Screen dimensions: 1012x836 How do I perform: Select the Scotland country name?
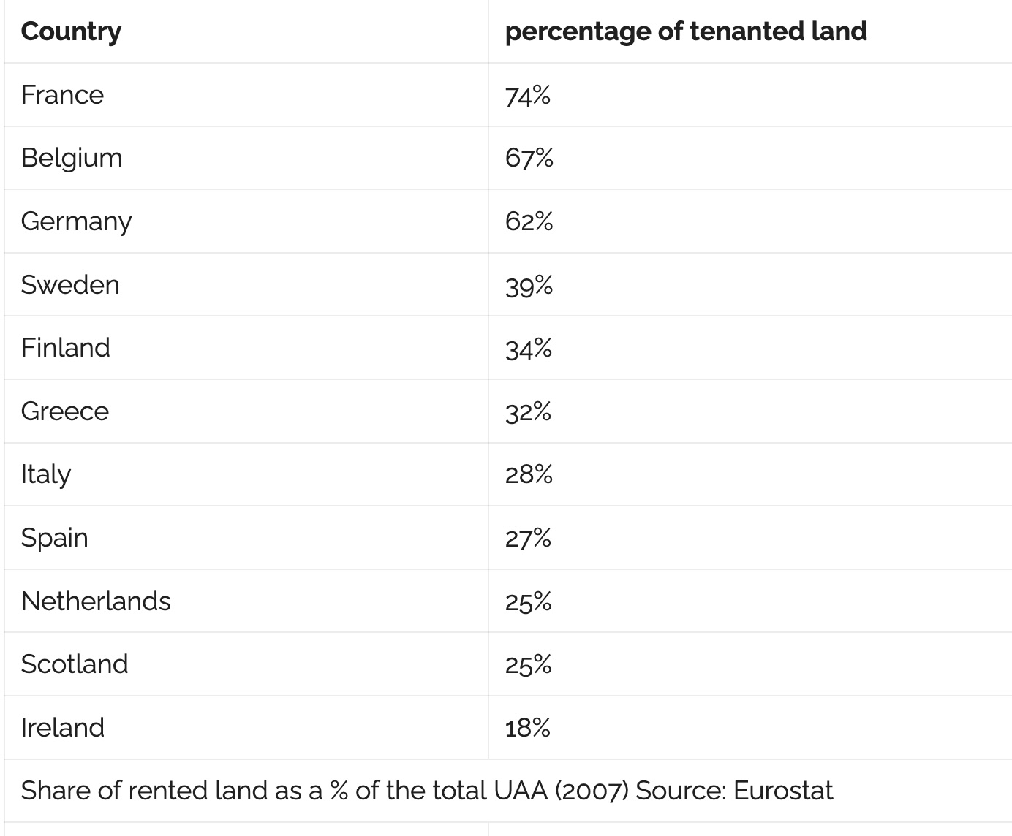tap(75, 664)
